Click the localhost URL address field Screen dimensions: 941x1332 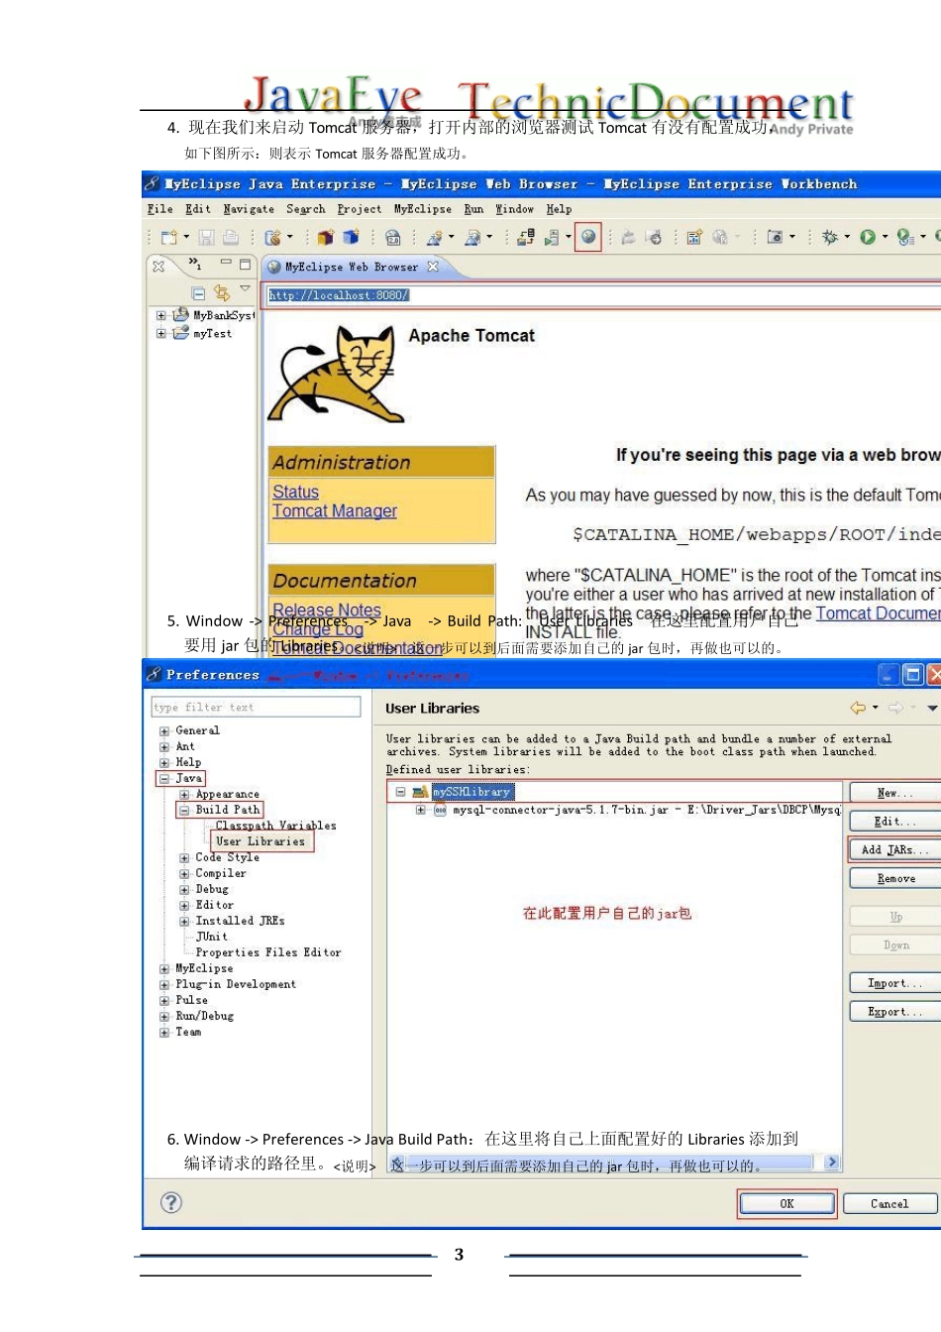[x=594, y=295]
